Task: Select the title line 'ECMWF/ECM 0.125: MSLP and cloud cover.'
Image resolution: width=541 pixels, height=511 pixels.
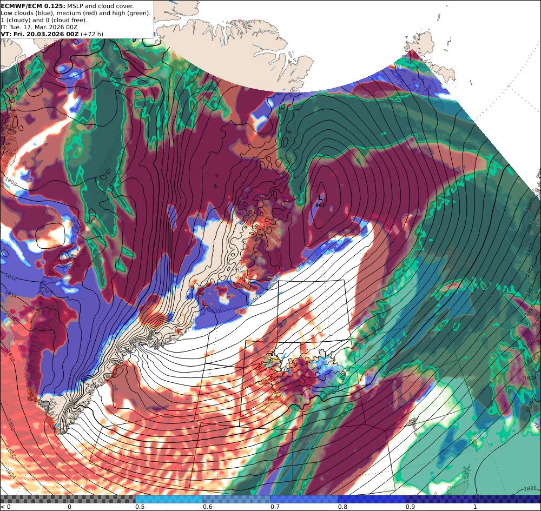Action: [x=67, y=6]
